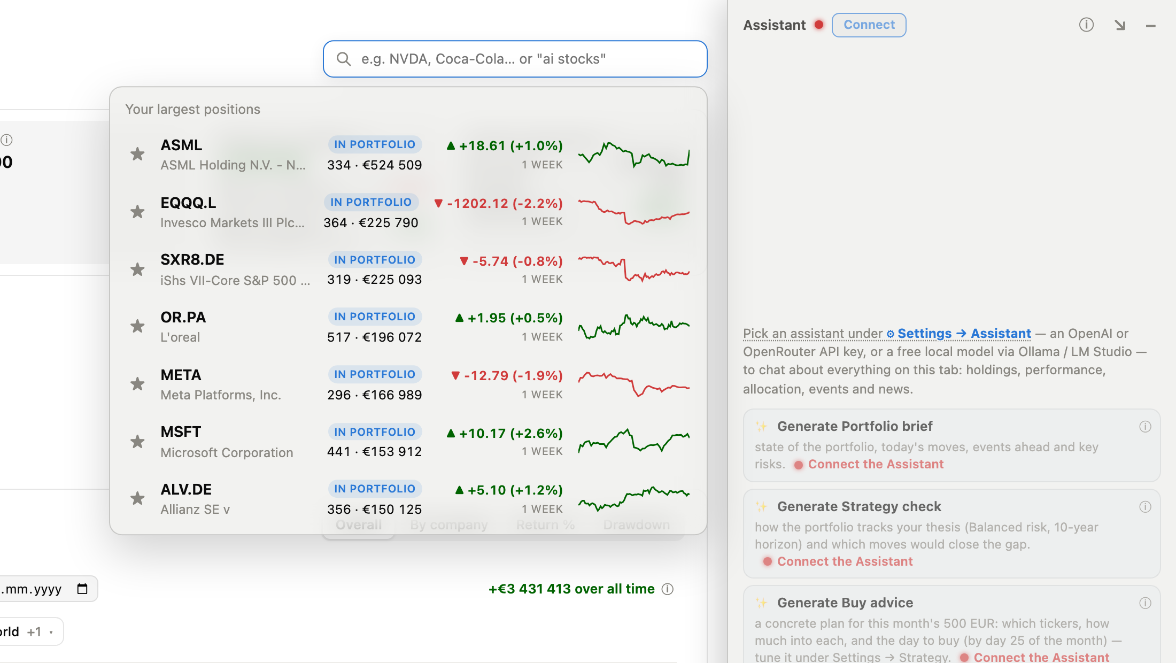The height and width of the screenshot is (663, 1176).
Task: Click sparkle icon beside Strategy check
Action: pos(761,506)
